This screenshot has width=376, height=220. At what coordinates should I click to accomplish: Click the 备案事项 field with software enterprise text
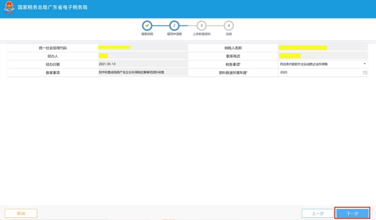143,72
